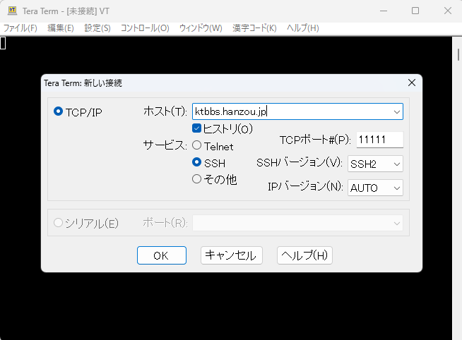Open the 設定(S) menu
Screen dimensions: 462x340
click(x=97, y=28)
